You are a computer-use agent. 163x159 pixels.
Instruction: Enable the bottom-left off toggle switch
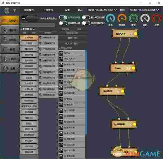pyautogui.click(x=63, y=23)
